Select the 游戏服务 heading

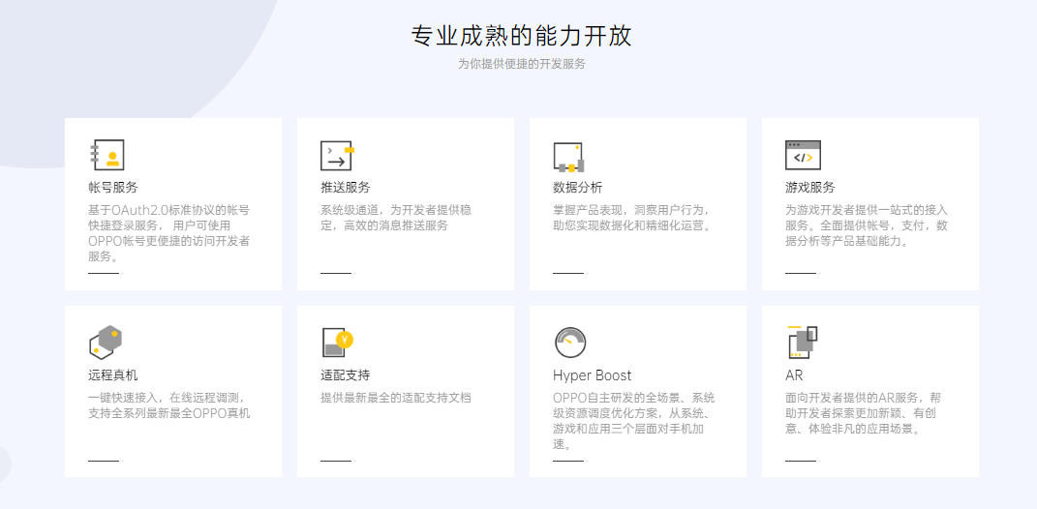point(810,188)
